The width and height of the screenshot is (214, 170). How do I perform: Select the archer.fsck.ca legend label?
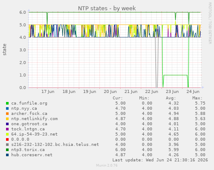[x=29, y=114]
